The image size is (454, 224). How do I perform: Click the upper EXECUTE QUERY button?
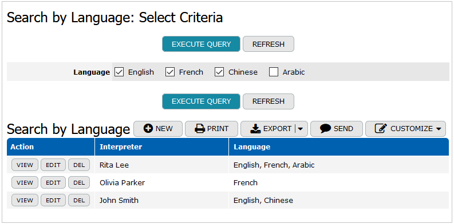pos(201,44)
